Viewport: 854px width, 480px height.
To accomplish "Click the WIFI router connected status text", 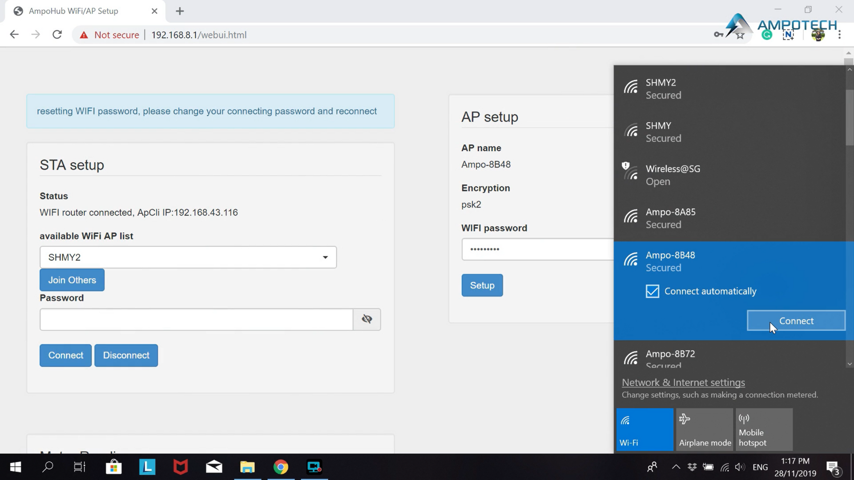I will point(138,212).
